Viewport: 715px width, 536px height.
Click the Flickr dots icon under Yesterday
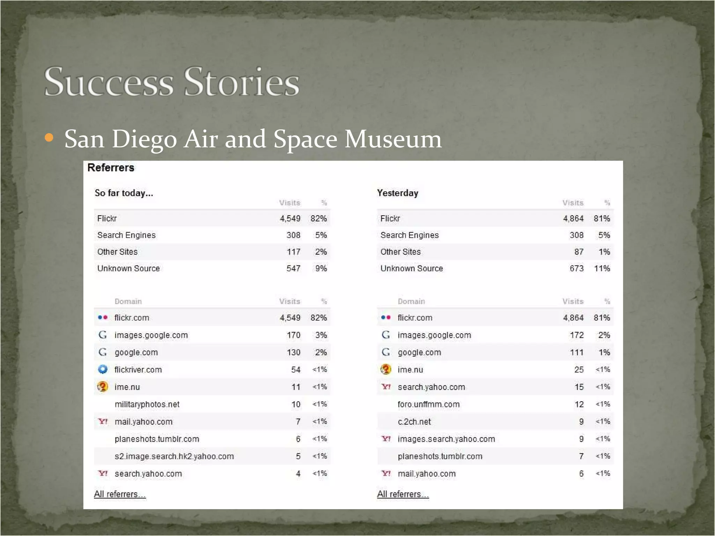pyautogui.click(x=386, y=318)
